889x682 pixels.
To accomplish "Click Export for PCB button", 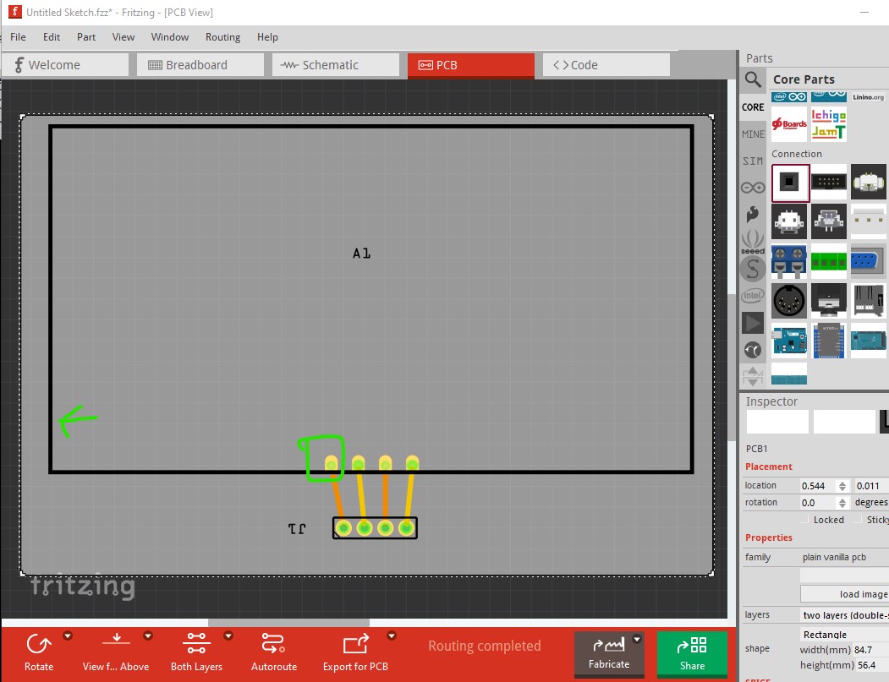I will pyautogui.click(x=355, y=652).
